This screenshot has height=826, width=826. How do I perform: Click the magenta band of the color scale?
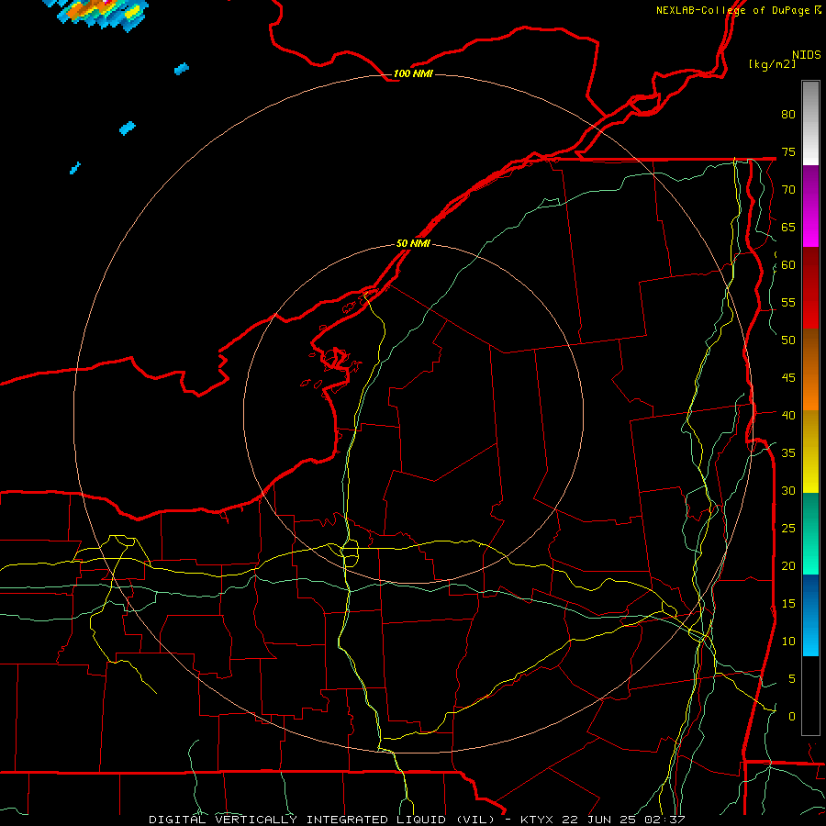point(810,206)
